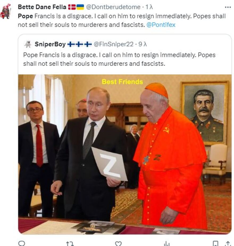Open Bette Dane Fella's profile avatar

coord(6,12)
